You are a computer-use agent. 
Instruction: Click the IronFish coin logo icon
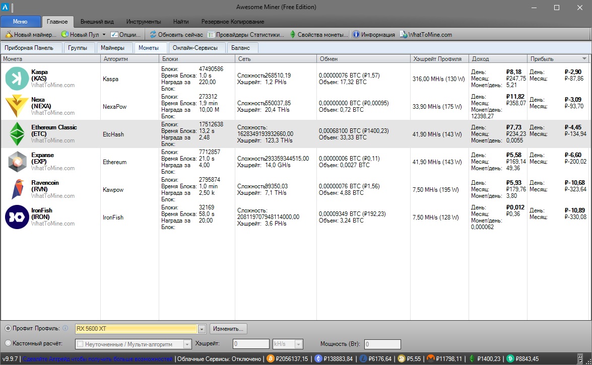pos(17,217)
